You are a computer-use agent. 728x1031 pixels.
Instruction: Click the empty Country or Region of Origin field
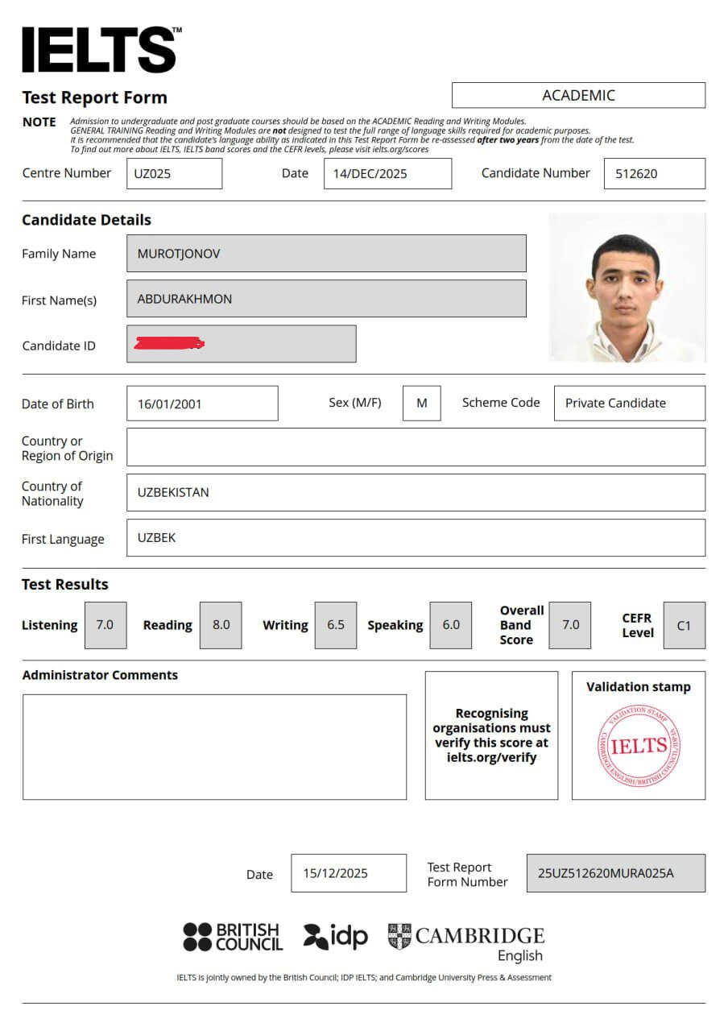416,447
